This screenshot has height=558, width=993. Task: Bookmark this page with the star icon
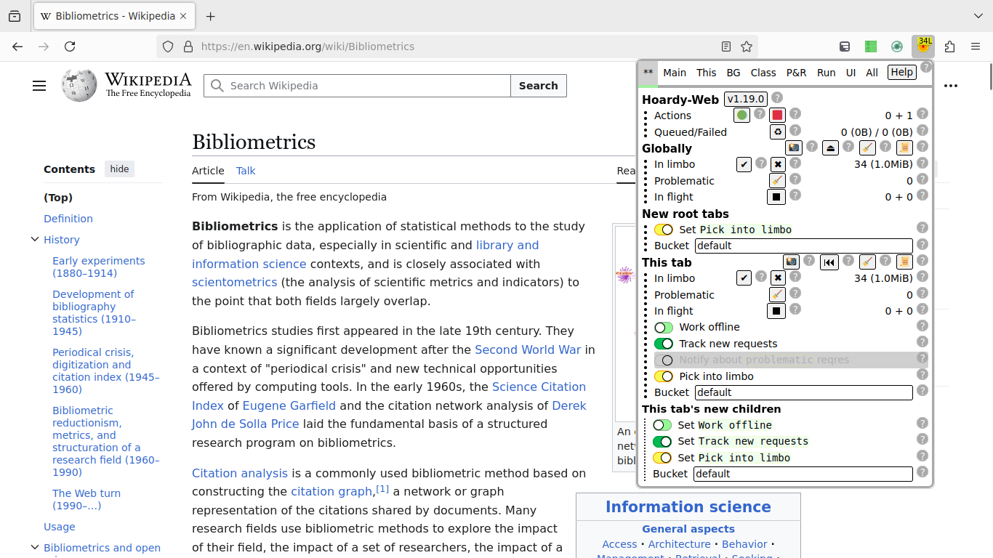pos(747,46)
